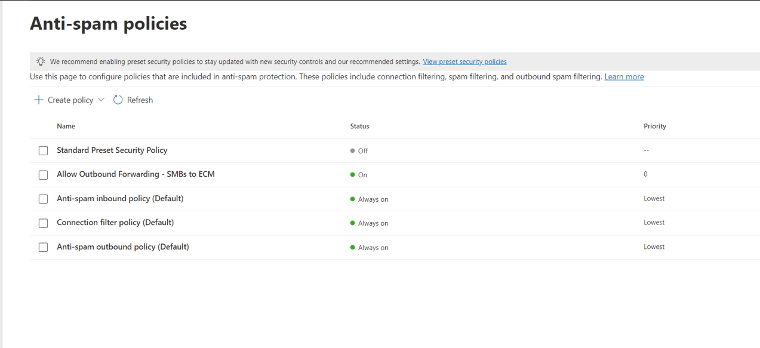
Task: Check the Standard Preset Security Policy checkbox
Action: (44, 150)
